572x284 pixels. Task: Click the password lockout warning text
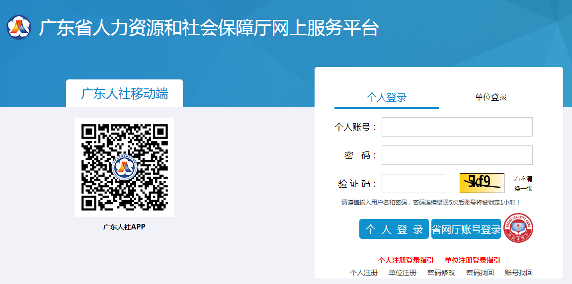[x=431, y=202]
